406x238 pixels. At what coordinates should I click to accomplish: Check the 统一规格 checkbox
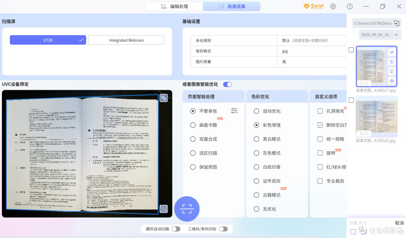(x=320, y=139)
